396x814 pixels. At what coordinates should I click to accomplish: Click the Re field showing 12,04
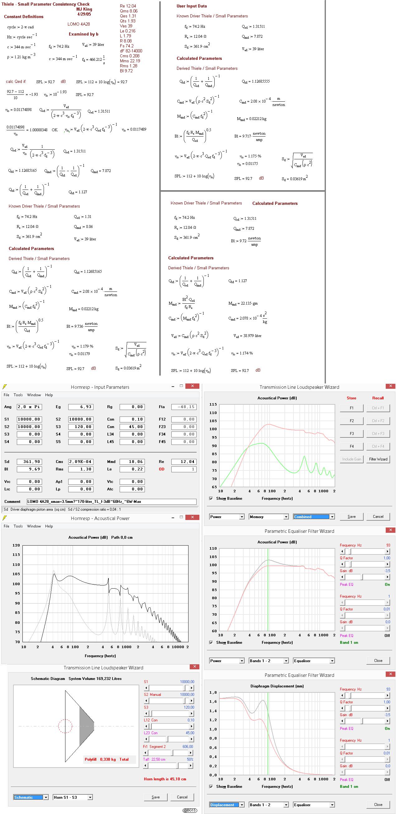[x=184, y=462]
